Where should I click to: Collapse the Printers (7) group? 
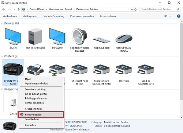pos(2,56)
